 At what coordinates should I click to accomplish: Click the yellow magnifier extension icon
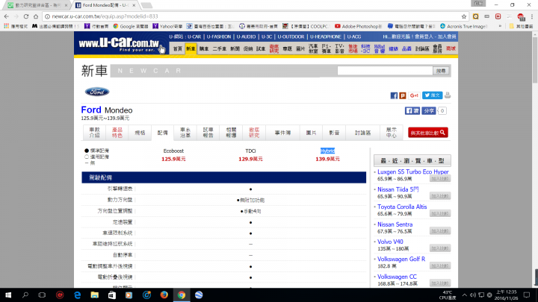pyautogui.click(x=475, y=16)
